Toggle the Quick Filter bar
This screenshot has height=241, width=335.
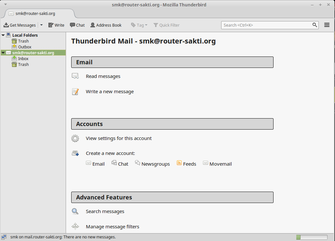(x=157, y=25)
